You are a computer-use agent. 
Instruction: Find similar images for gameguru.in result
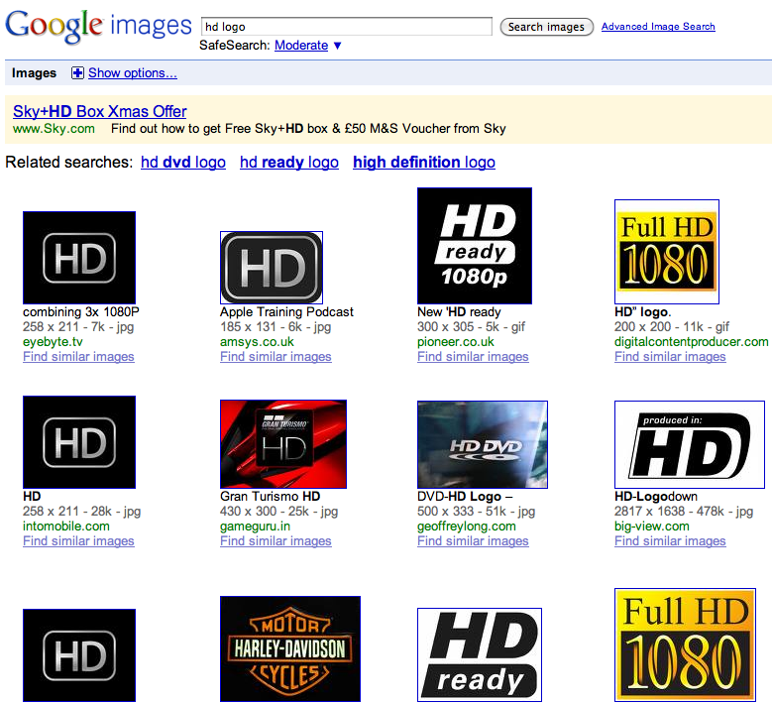tap(276, 541)
